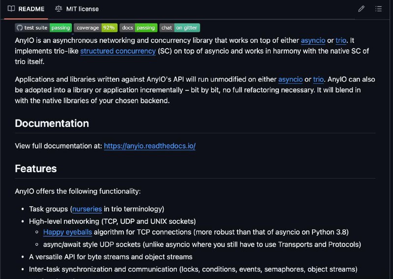The width and height of the screenshot is (393, 279).
Task: Click 'AnyIO offers the following functionality:' text
Action: tap(78, 191)
